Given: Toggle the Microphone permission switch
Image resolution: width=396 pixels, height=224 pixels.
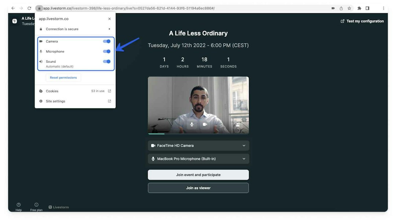Looking at the screenshot, I should click(x=107, y=51).
